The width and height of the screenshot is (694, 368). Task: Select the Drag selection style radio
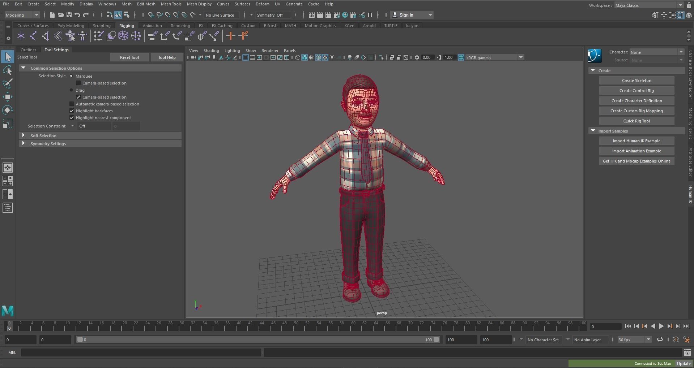pyautogui.click(x=71, y=90)
